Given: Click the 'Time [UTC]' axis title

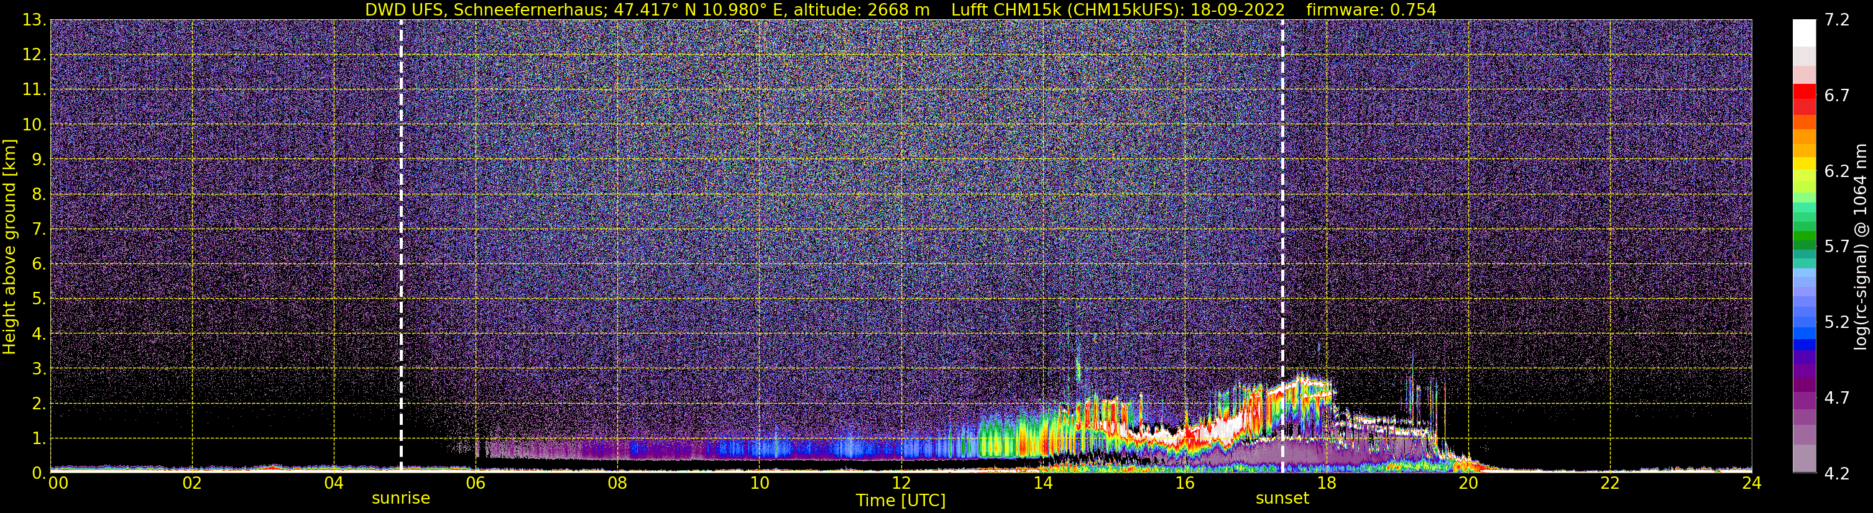Looking at the screenshot, I should click(900, 501).
